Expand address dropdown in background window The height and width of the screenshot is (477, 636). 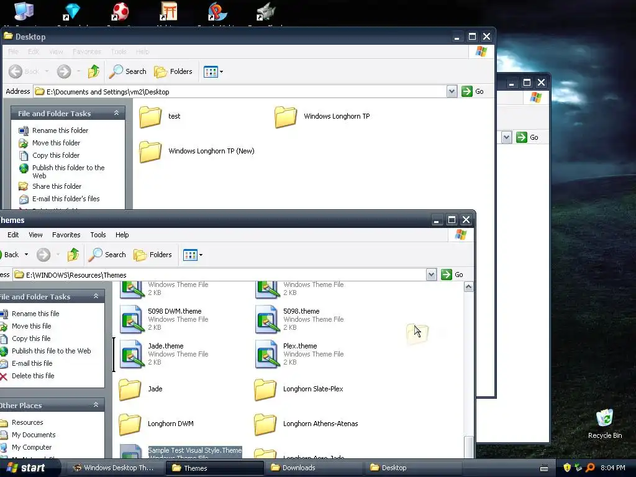[506, 137]
